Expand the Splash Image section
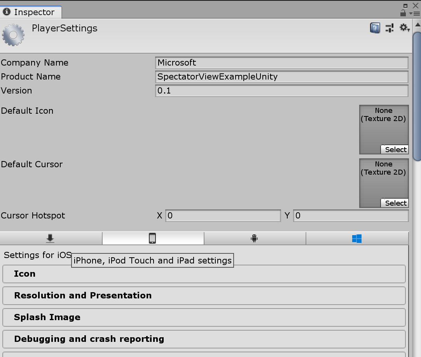421x357 pixels. tap(203, 317)
